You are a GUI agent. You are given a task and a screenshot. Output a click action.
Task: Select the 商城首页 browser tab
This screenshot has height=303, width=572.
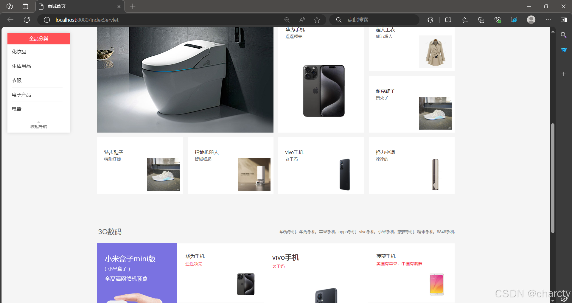(x=80, y=6)
